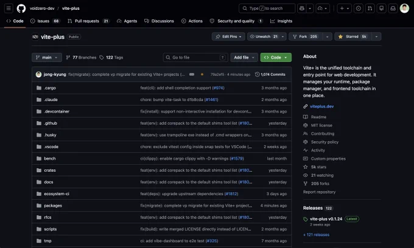Open pull request #974 link
The width and height of the screenshot is (414, 248).
pyautogui.click(x=218, y=88)
